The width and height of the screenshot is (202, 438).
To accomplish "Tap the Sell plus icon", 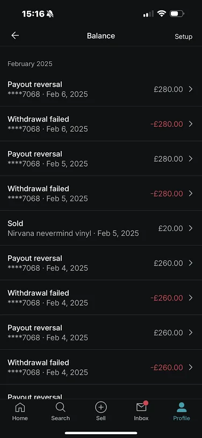I will (101, 407).
